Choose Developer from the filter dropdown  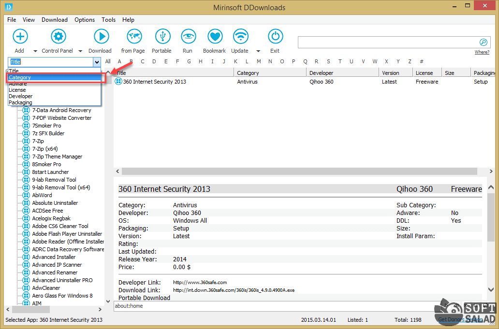20,96
